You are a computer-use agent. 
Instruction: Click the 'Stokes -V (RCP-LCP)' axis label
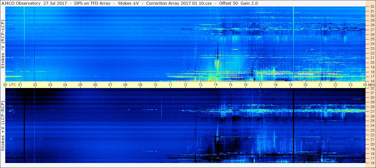[3, 44]
